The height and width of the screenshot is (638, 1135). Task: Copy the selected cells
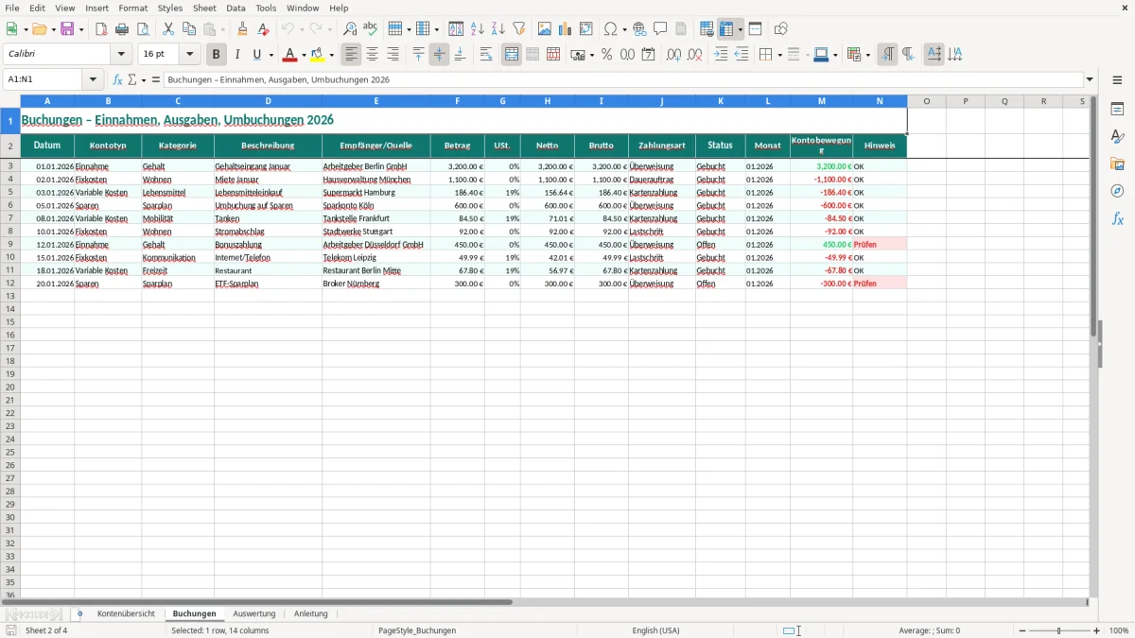pos(189,29)
